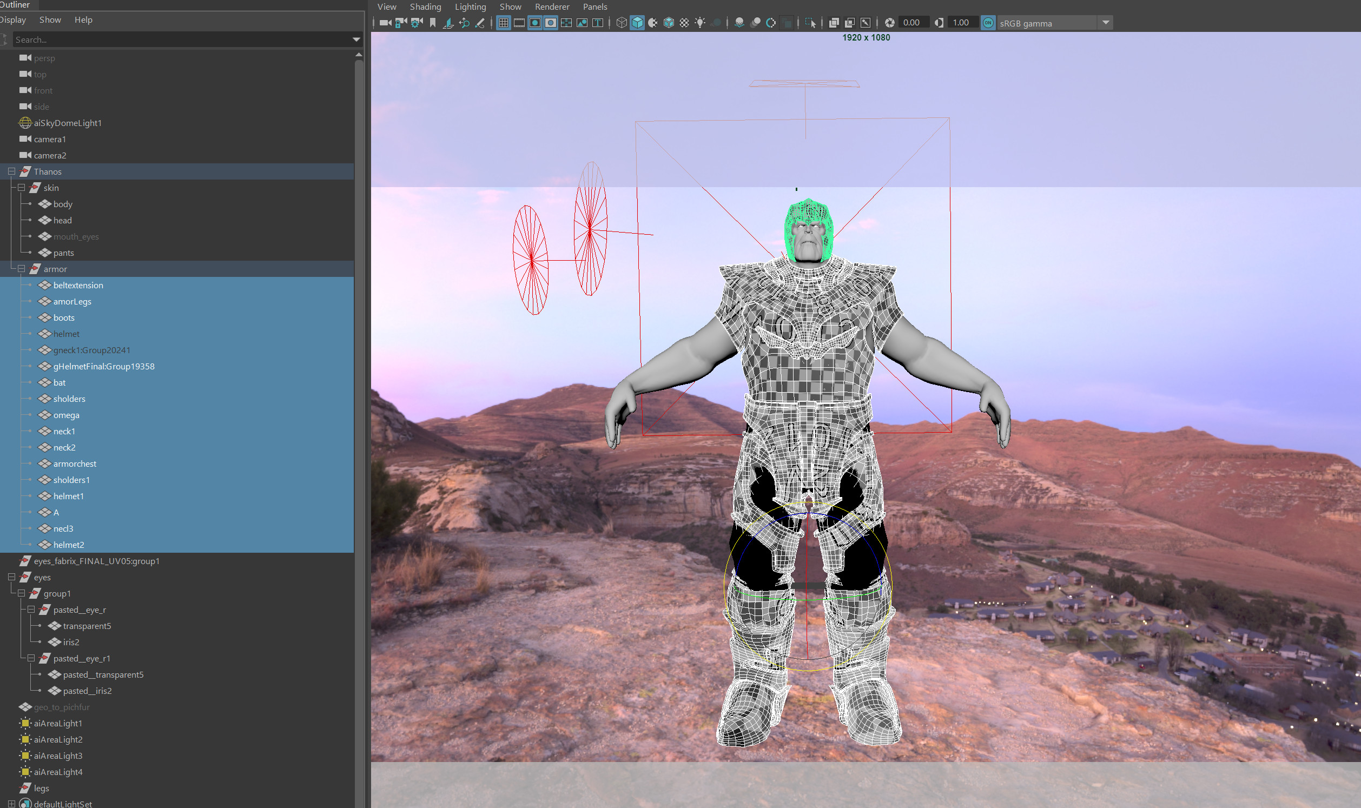The image size is (1361, 808).
Task: Click the Image Plane icon
Action: (x=448, y=23)
